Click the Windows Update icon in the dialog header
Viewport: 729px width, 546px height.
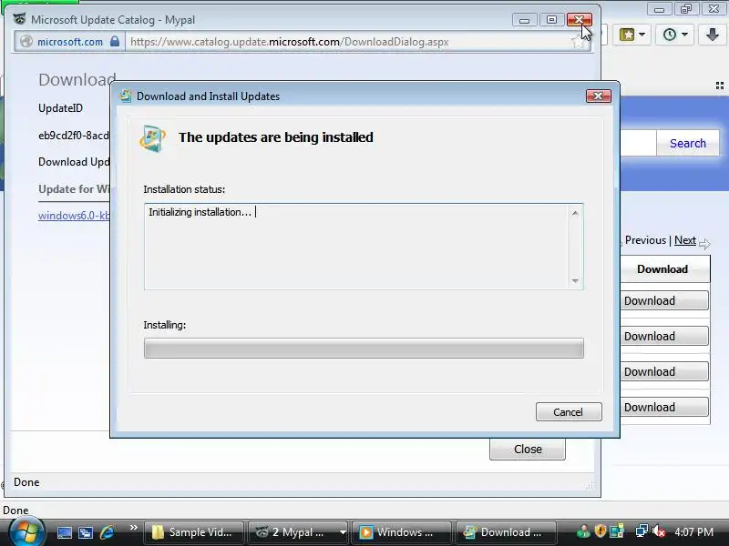click(x=152, y=138)
